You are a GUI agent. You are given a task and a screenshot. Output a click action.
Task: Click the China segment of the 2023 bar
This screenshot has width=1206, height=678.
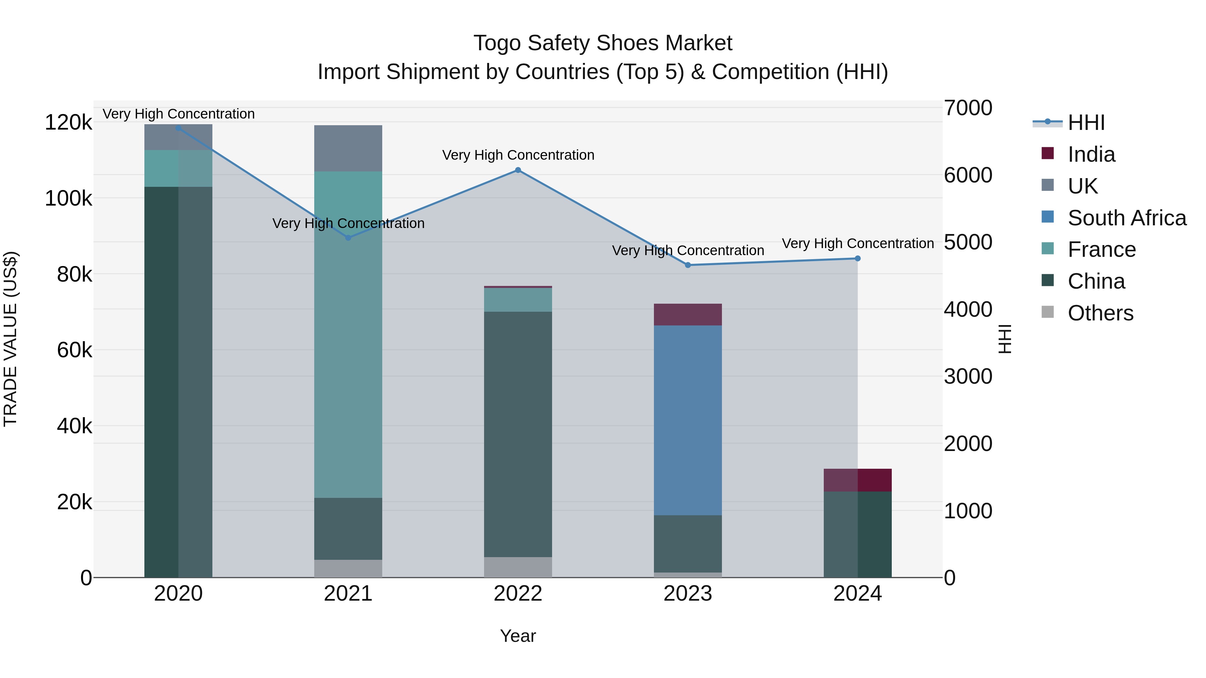pos(688,544)
